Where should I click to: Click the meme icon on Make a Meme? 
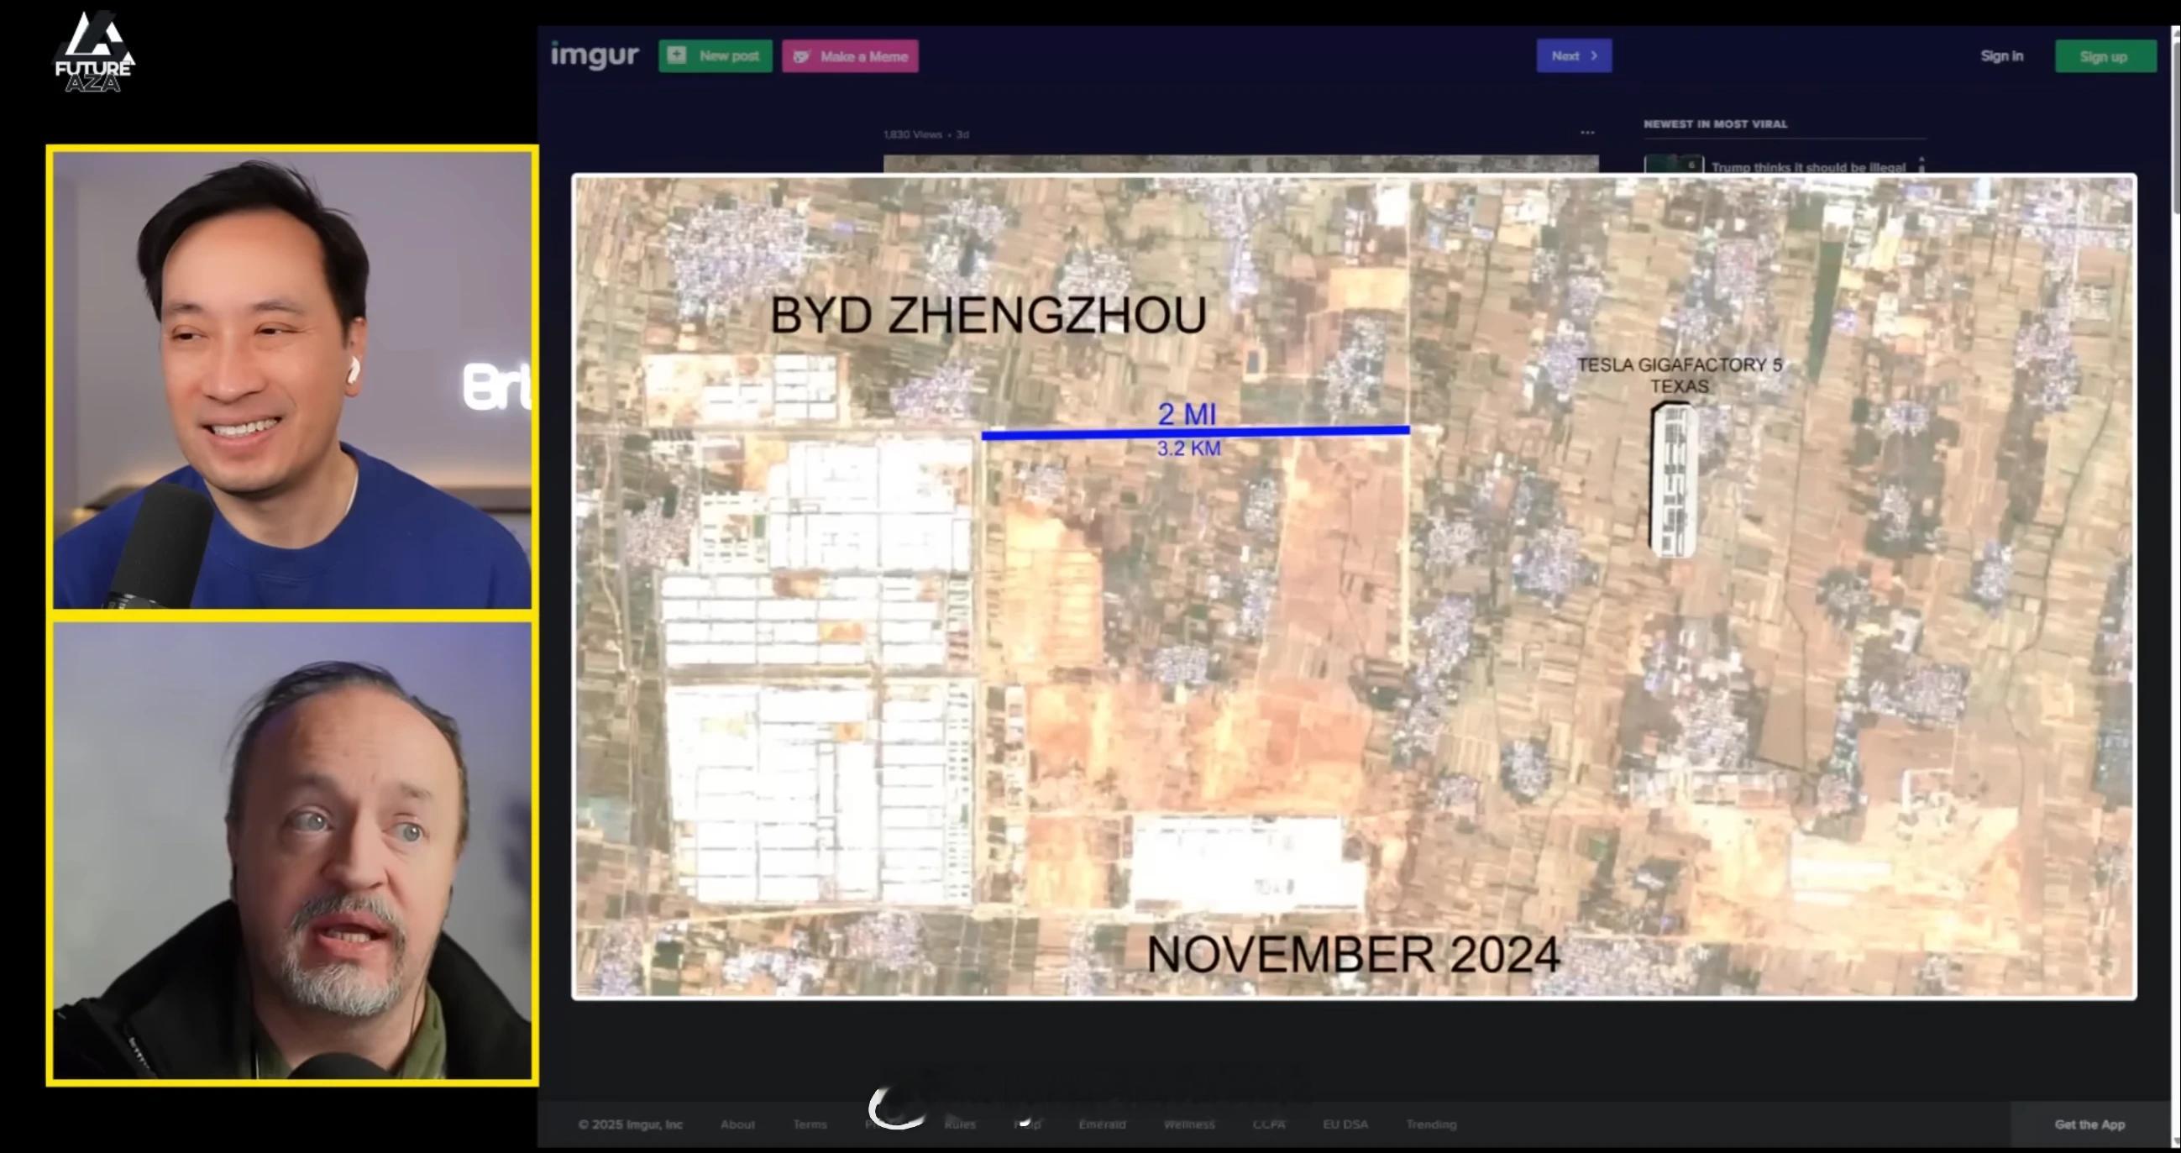pyautogui.click(x=801, y=57)
